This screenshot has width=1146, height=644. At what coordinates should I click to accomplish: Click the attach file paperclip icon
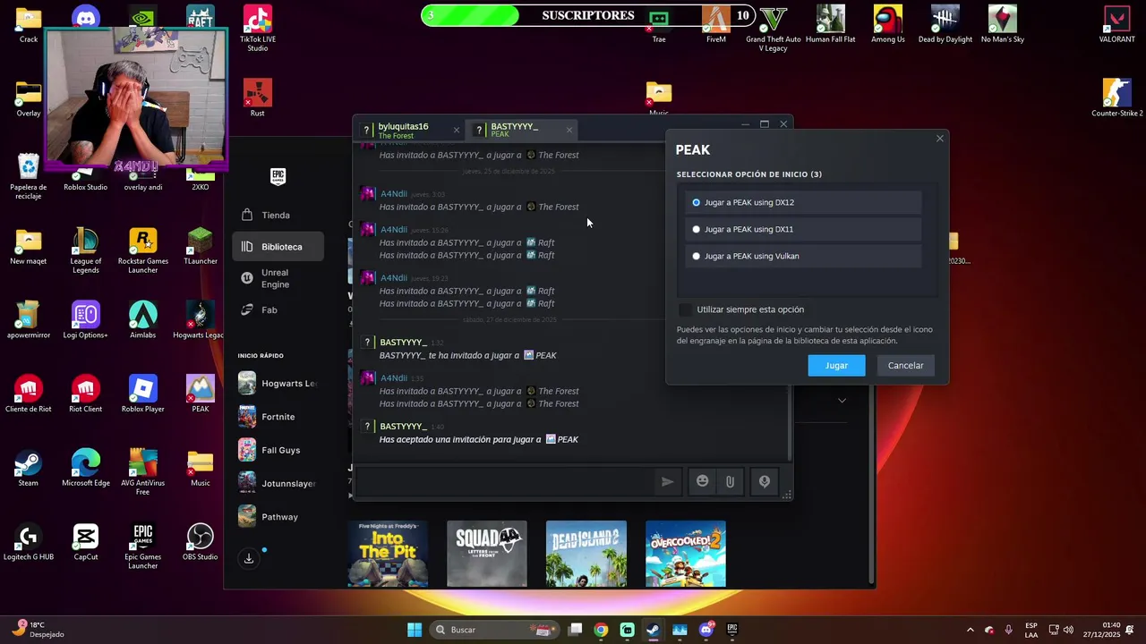point(730,481)
